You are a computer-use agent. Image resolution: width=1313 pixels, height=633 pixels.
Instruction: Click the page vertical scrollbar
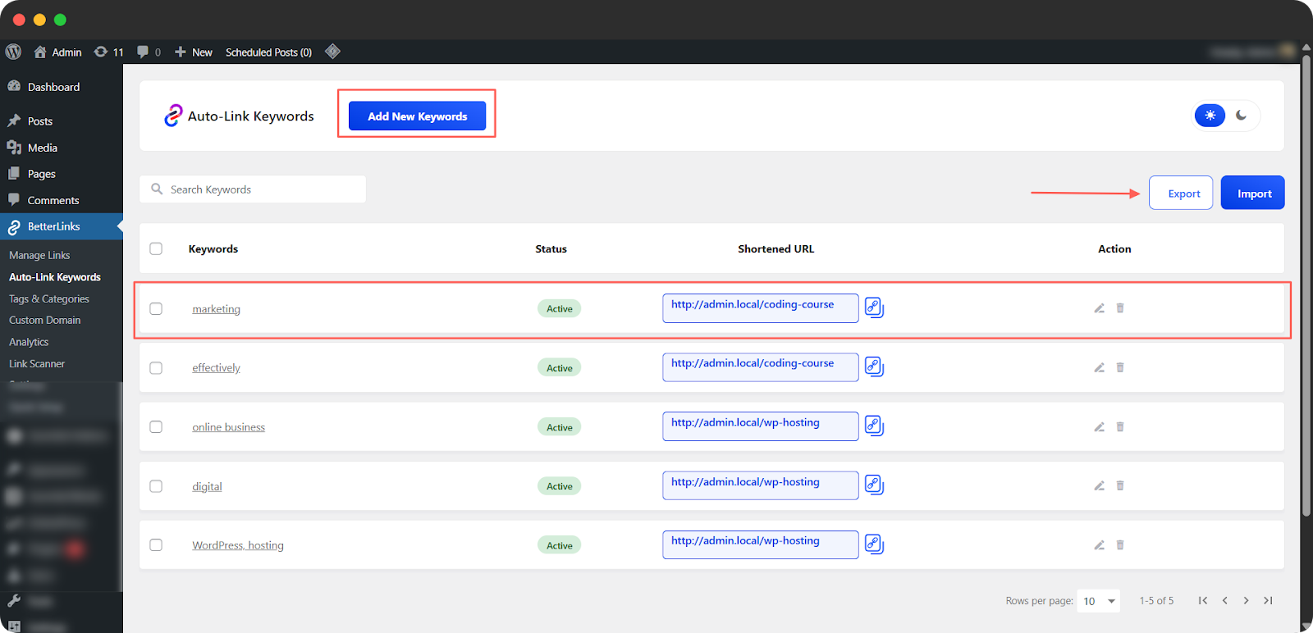point(1306,287)
